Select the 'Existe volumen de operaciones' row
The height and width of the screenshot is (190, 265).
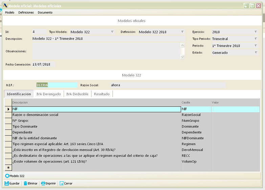(132, 162)
